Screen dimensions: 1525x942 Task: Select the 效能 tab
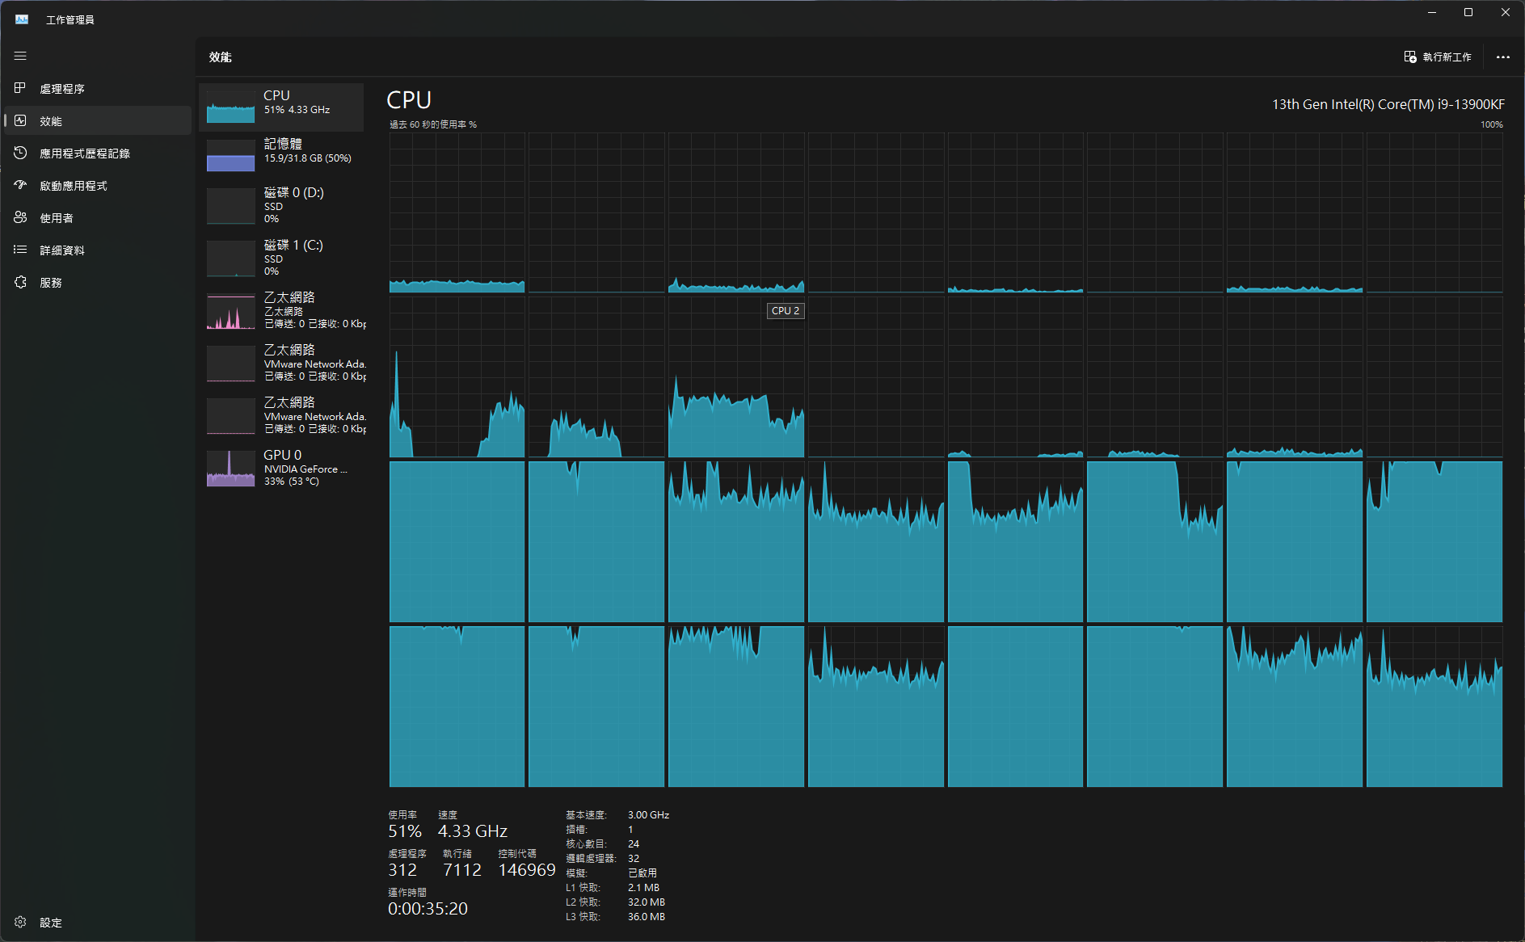click(x=98, y=120)
